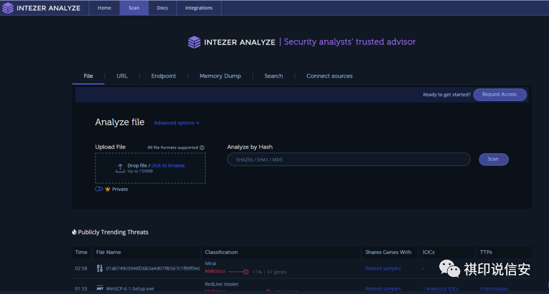Select the Endpoint tab
Viewport: 549px width, 294px height.
(164, 76)
